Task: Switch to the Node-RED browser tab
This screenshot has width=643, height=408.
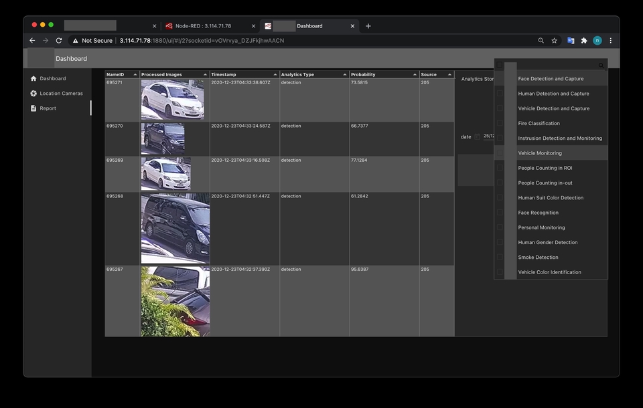Action: (x=203, y=26)
